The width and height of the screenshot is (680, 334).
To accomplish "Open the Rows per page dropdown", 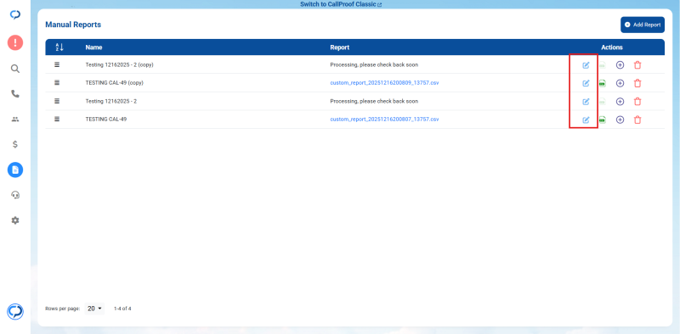I will pyautogui.click(x=95, y=309).
